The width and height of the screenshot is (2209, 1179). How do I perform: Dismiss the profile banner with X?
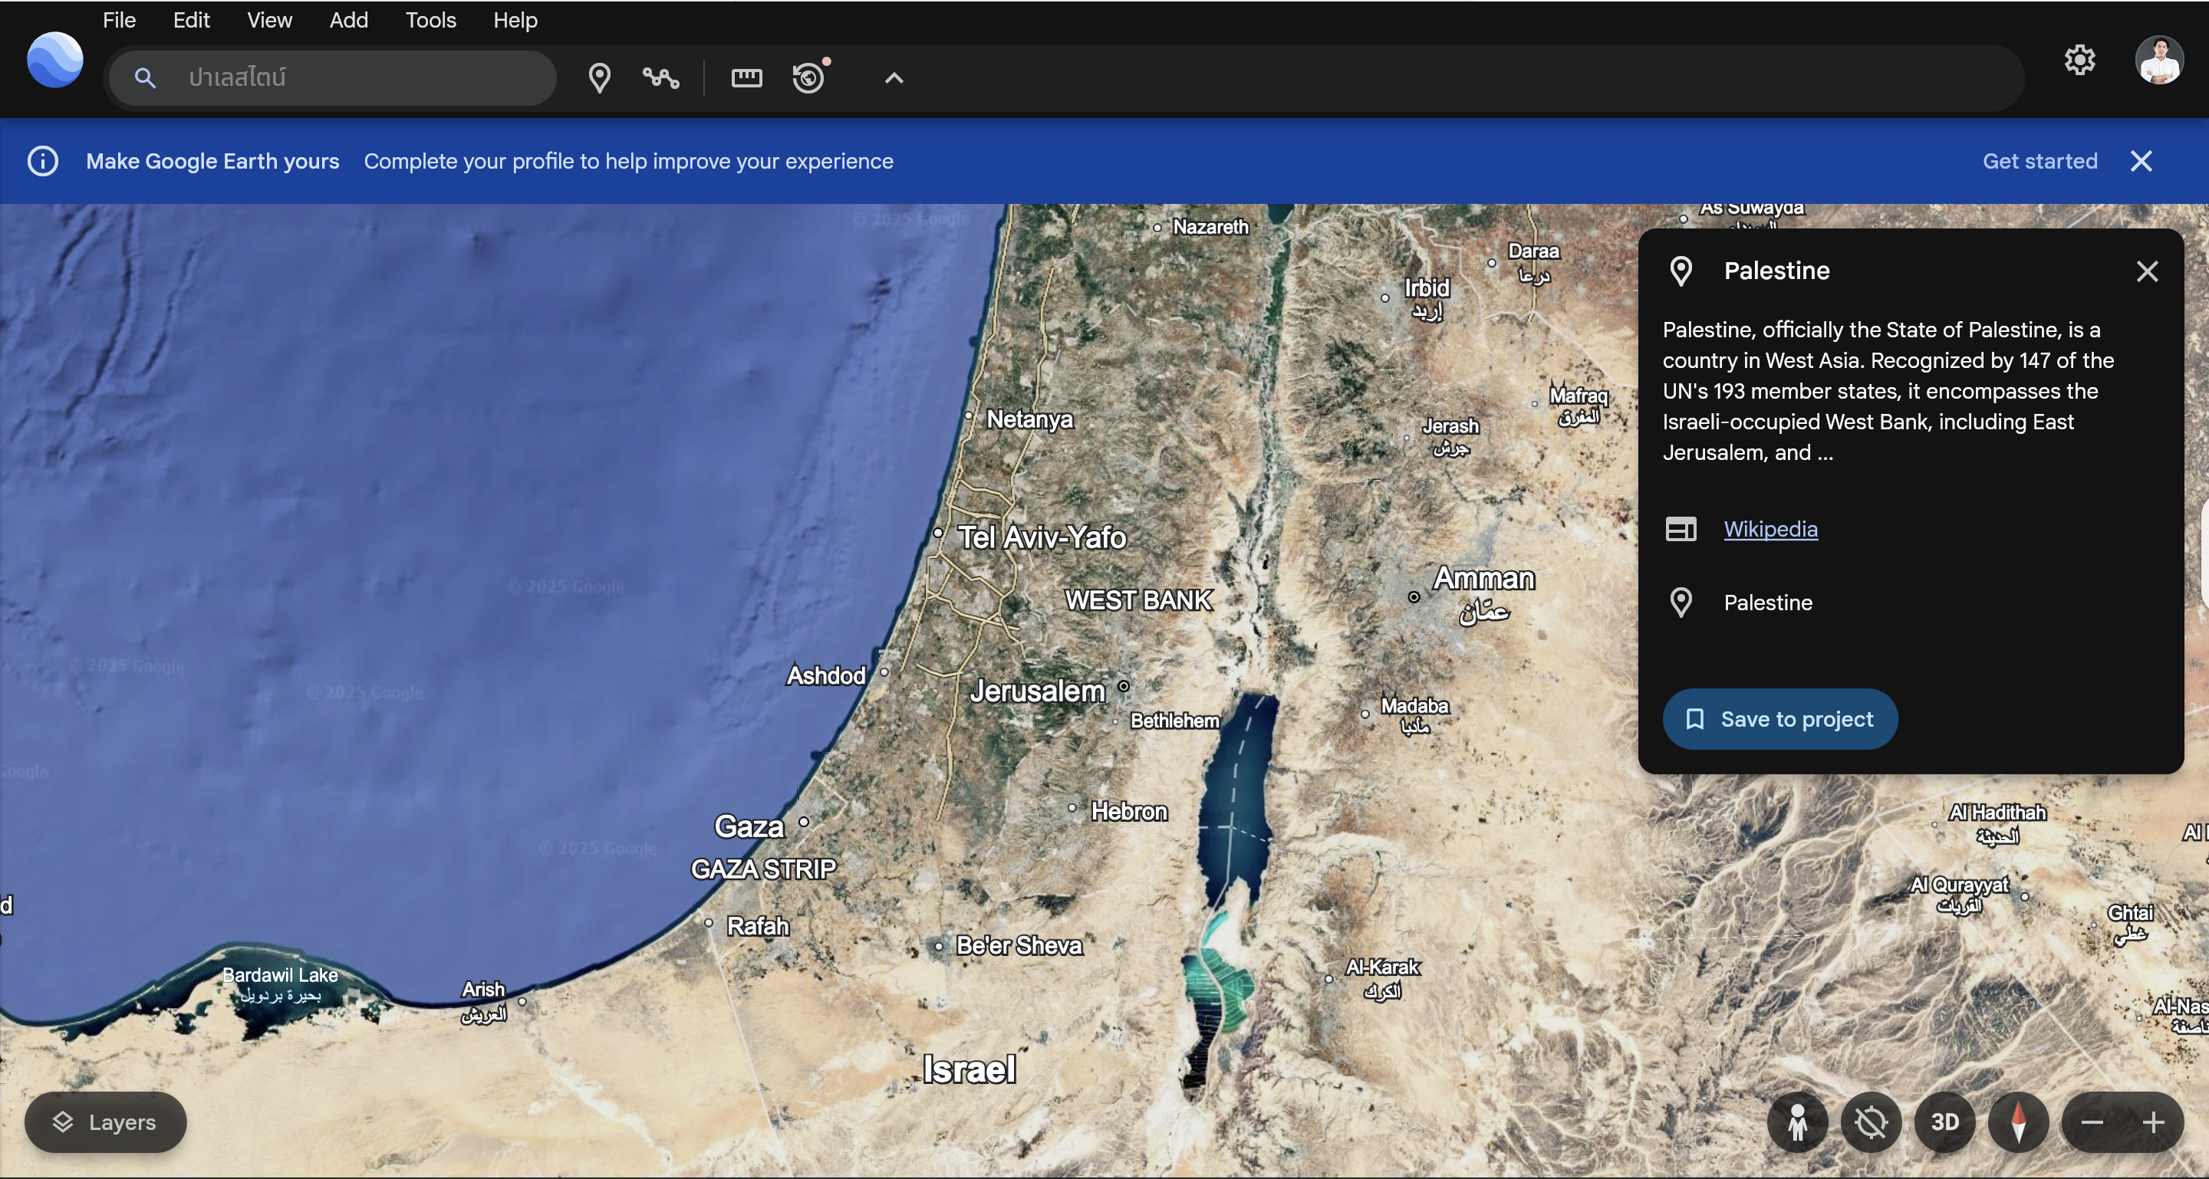(2142, 161)
